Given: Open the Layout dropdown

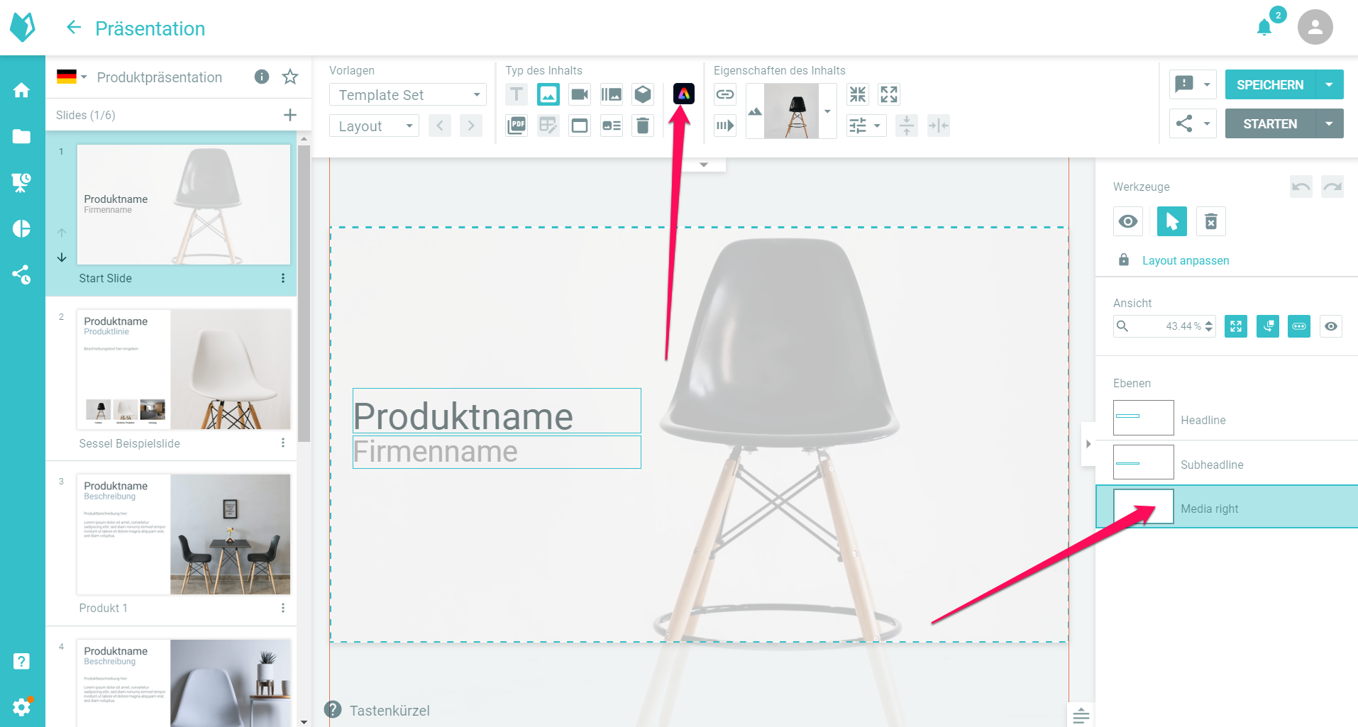Looking at the screenshot, I should point(374,126).
